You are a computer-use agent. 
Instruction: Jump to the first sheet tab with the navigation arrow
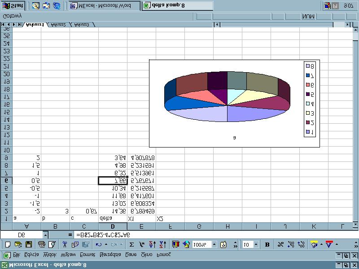3,25
